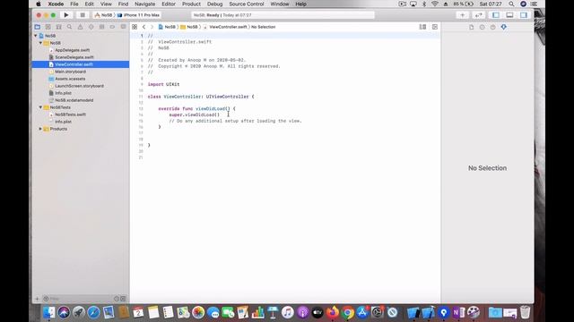
Task: Add an editor on the right
Action: pyautogui.click(x=435, y=27)
